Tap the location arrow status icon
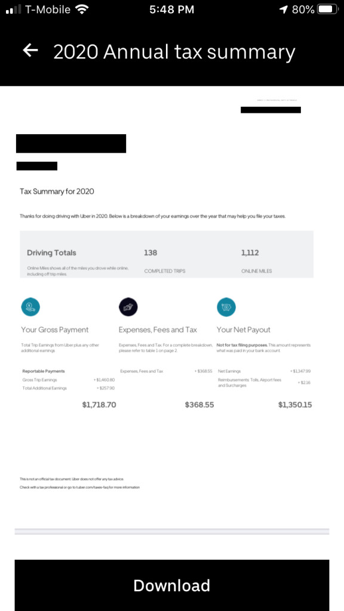 tap(284, 10)
